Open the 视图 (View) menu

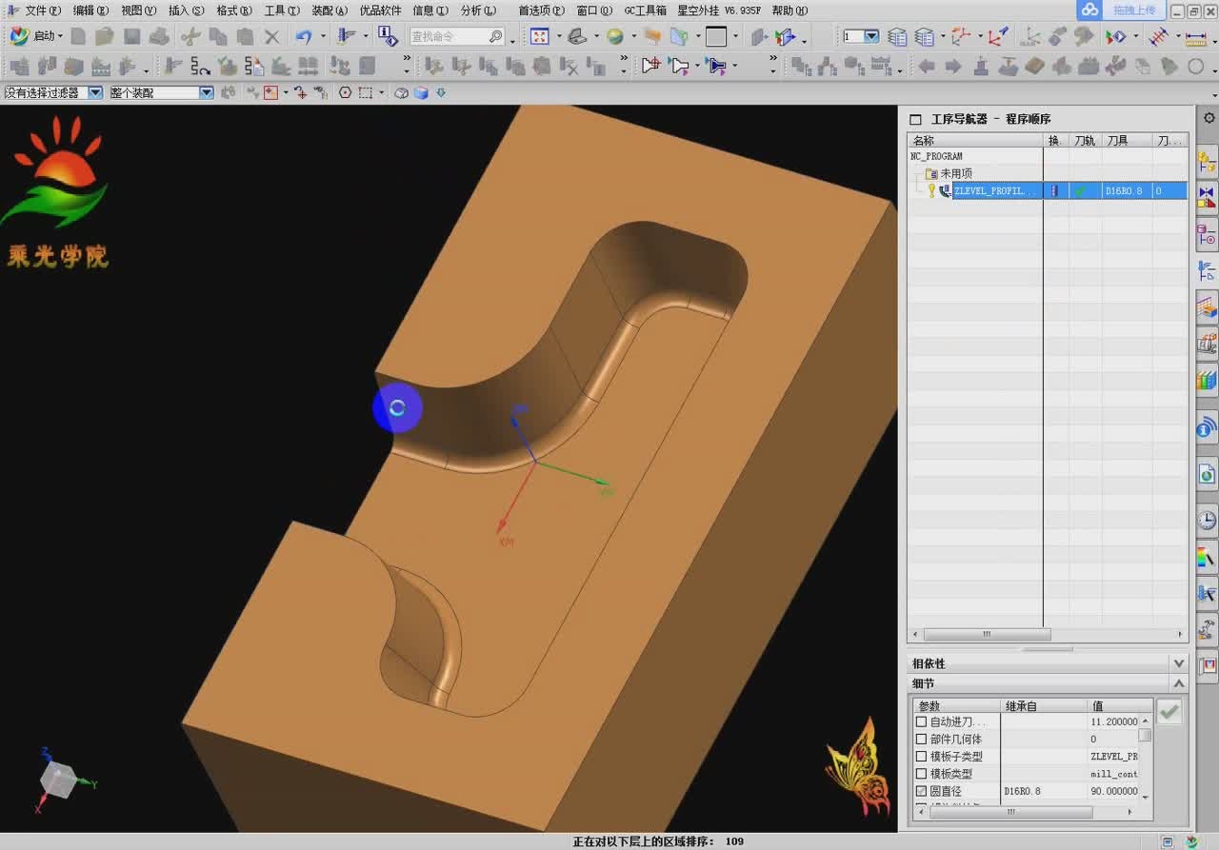point(138,10)
